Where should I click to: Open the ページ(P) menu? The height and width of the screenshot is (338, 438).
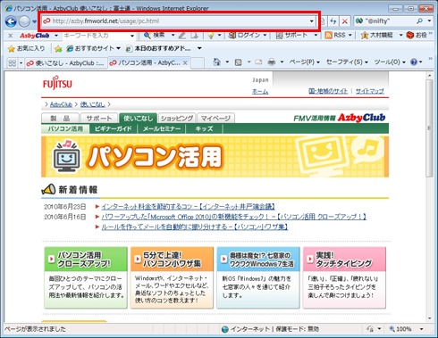pyautogui.click(x=304, y=62)
